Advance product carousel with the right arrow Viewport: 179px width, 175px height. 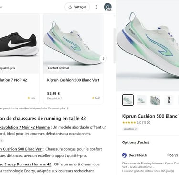103,59
